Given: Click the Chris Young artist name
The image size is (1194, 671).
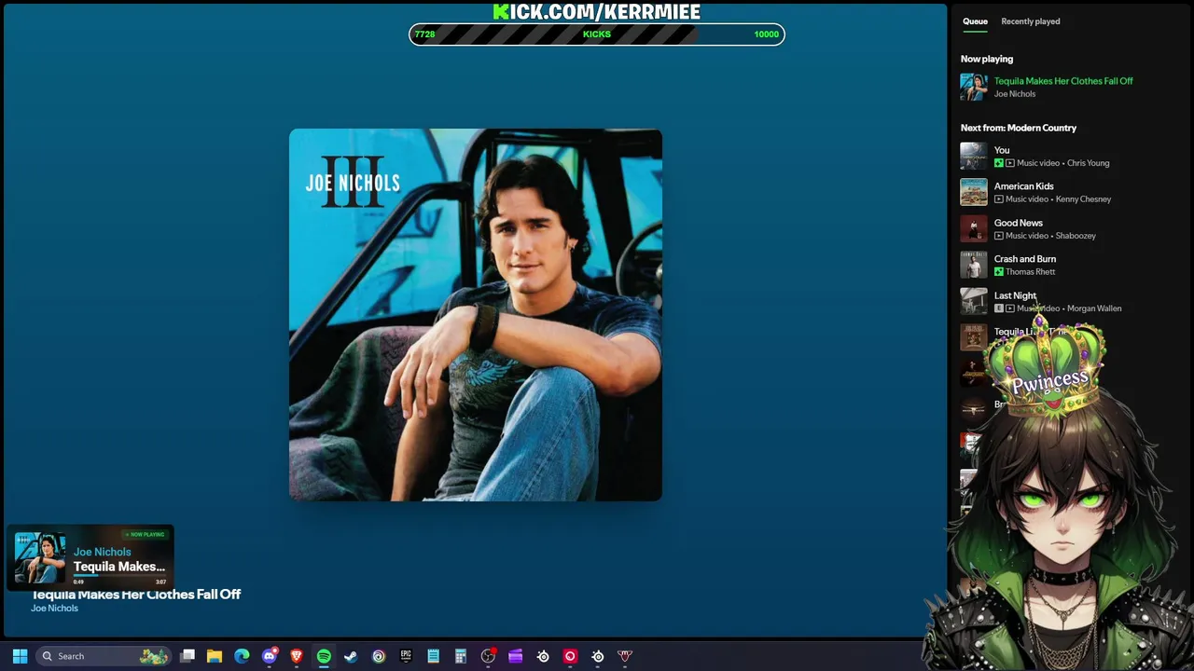Looking at the screenshot, I should coord(1089,163).
